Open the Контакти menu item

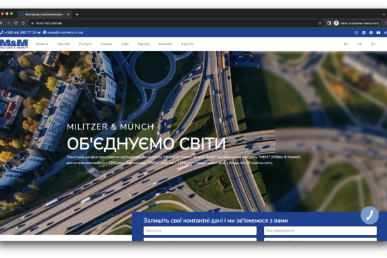[x=165, y=44]
